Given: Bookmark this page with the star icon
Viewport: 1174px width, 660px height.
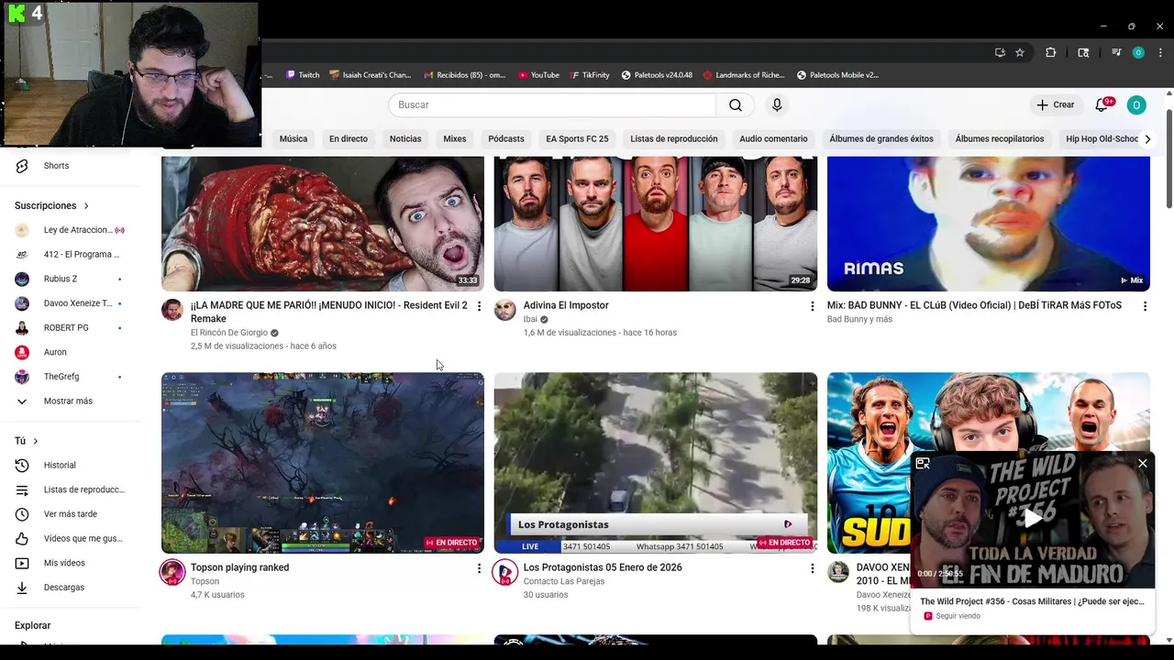Looking at the screenshot, I should [x=1019, y=52].
